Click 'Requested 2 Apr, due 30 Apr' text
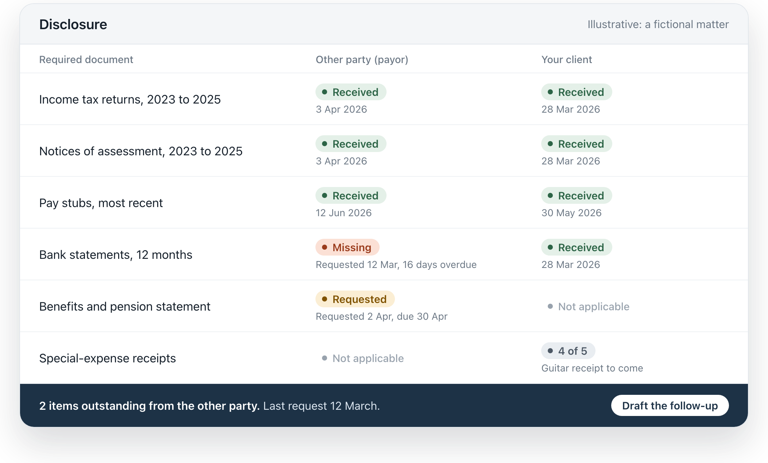This screenshot has width=768, height=463. pyautogui.click(x=381, y=316)
